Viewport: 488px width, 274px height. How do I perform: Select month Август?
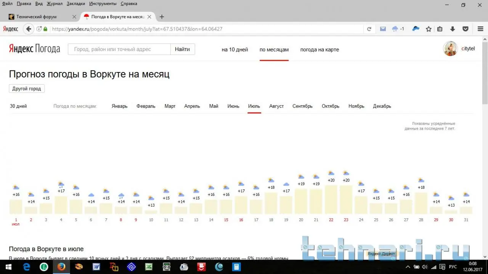pos(276,106)
